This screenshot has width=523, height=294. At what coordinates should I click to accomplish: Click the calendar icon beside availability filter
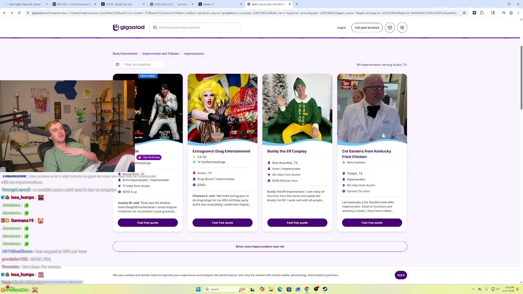pyautogui.click(x=117, y=65)
